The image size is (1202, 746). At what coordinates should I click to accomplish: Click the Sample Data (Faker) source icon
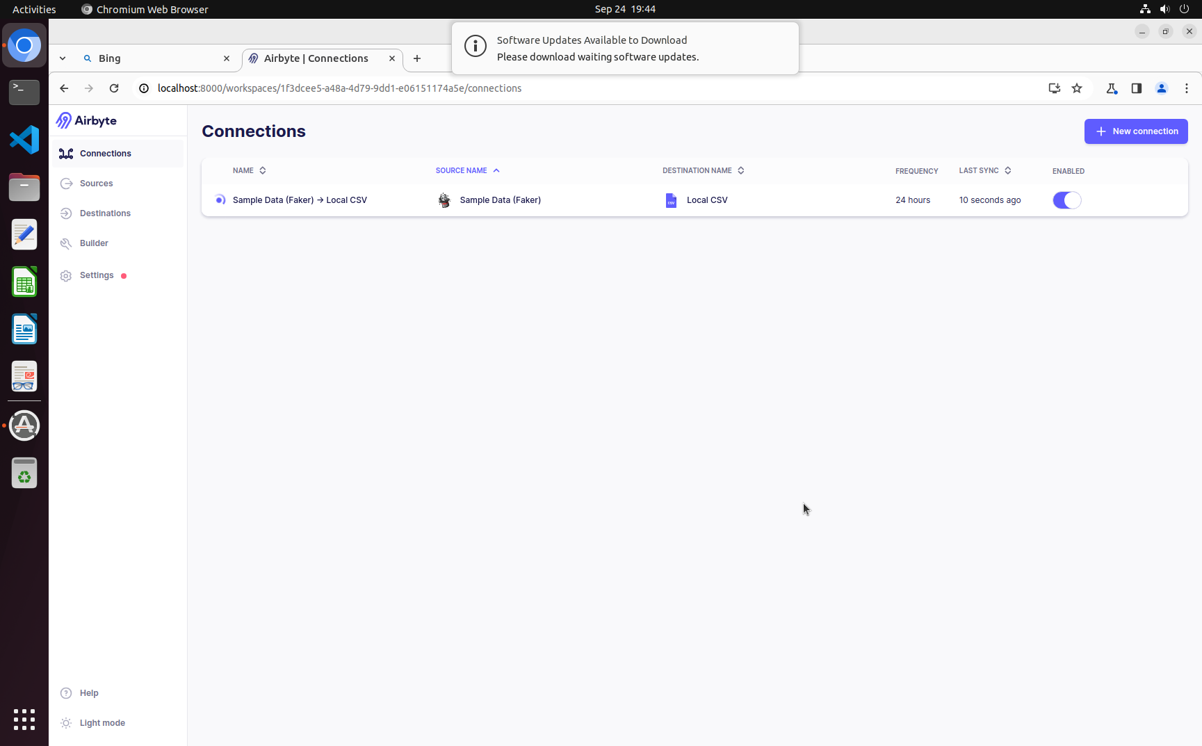444,200
